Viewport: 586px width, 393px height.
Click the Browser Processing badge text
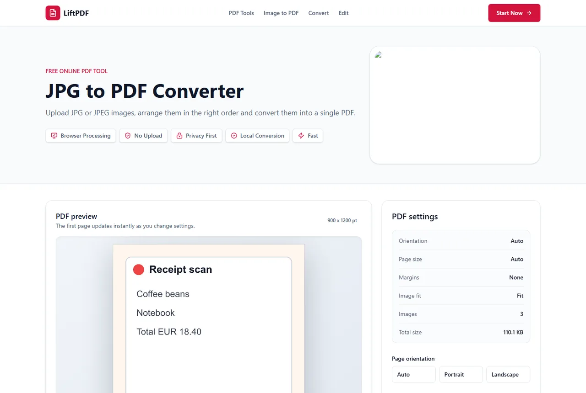point(86,136)
